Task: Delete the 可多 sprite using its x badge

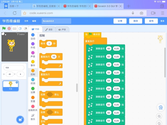Action: point(17,83)
